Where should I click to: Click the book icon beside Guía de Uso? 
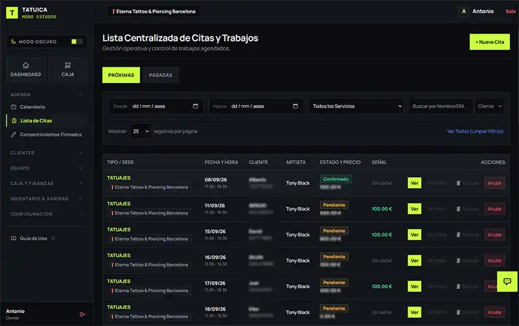[x=14, y=239]
